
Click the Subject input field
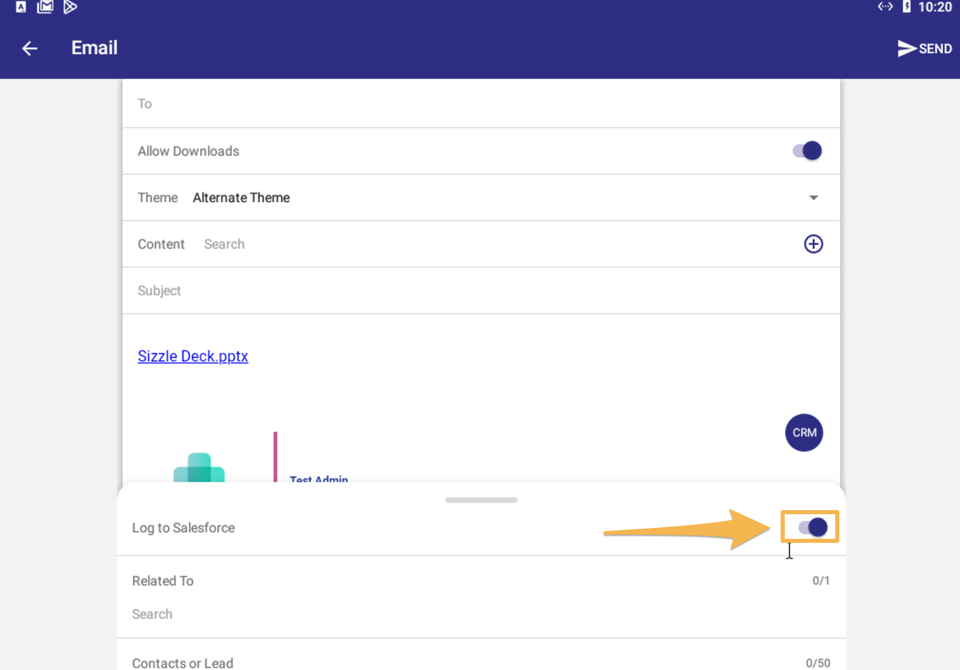pyautogui.click(x=477, y=291)
